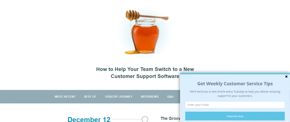Open the partially hidden Groove post heading
Image resolution: width=290 pixels, height=122 pixels.
[x=170, y=118]
